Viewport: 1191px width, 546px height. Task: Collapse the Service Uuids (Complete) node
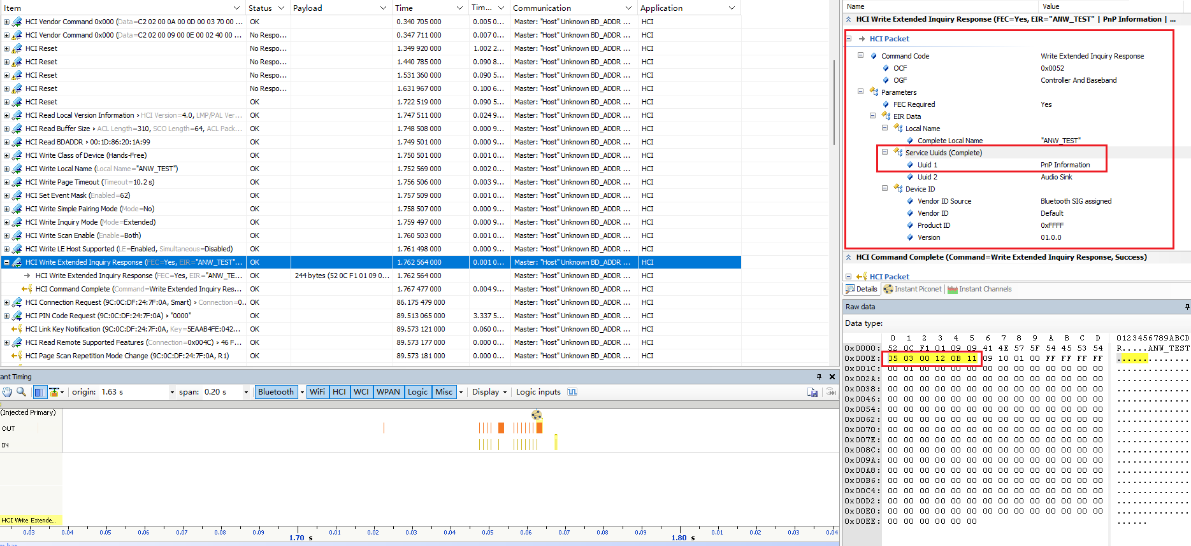click(x=884, y=152)
